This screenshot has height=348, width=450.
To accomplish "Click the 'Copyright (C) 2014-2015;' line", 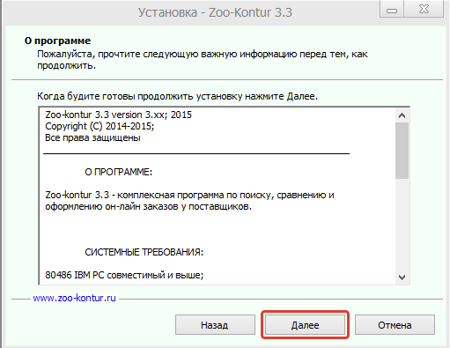I will (x=100, y=126).
